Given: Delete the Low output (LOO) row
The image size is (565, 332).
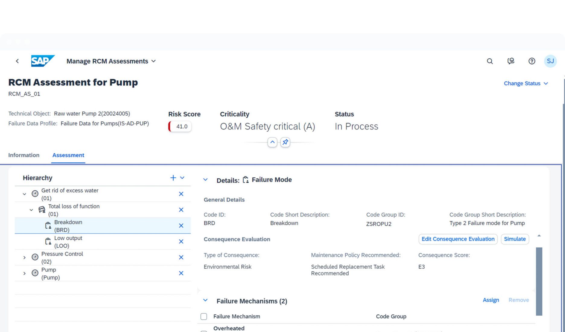Looking at the screenshot, I should click(x=181, y=241).
